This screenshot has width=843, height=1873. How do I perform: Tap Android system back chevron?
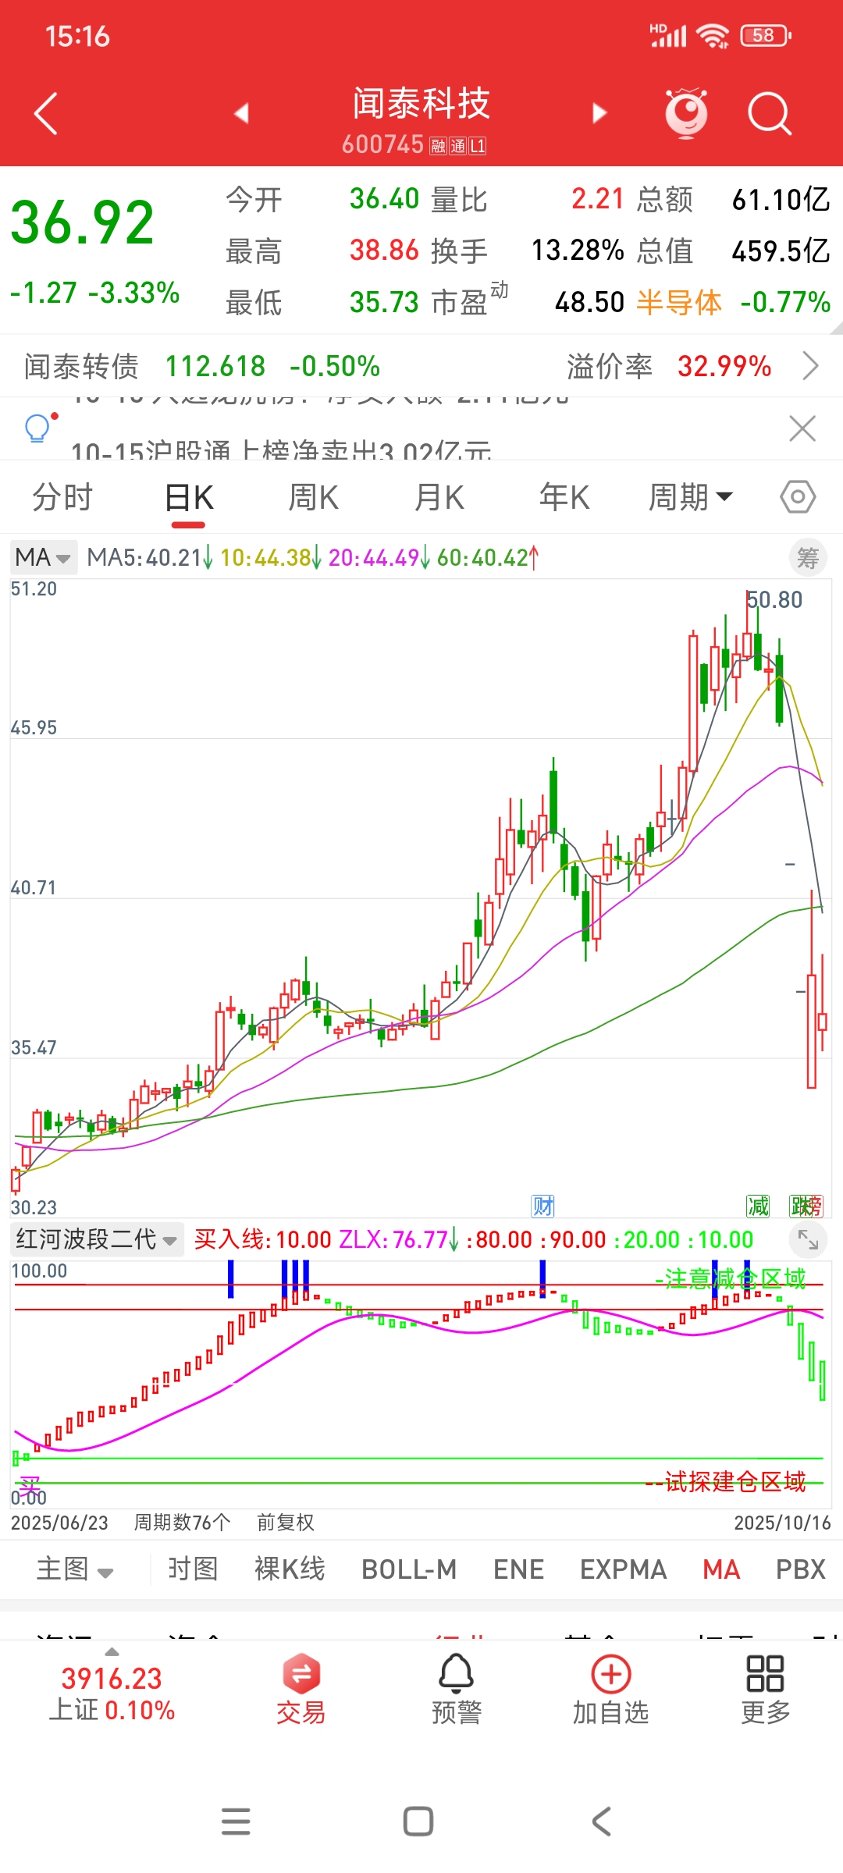601,1821
